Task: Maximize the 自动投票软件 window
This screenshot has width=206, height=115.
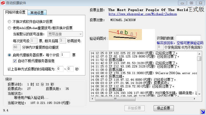Action: click(x=191, y=3)
